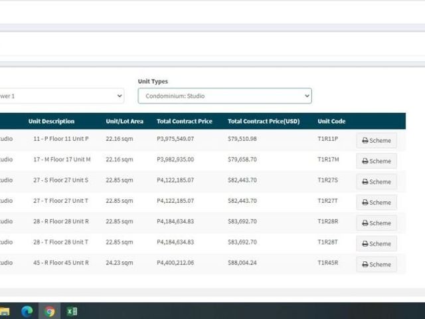
Task: Click the Total Contract Price(USD) column header
Action: [x=264, y=121]
